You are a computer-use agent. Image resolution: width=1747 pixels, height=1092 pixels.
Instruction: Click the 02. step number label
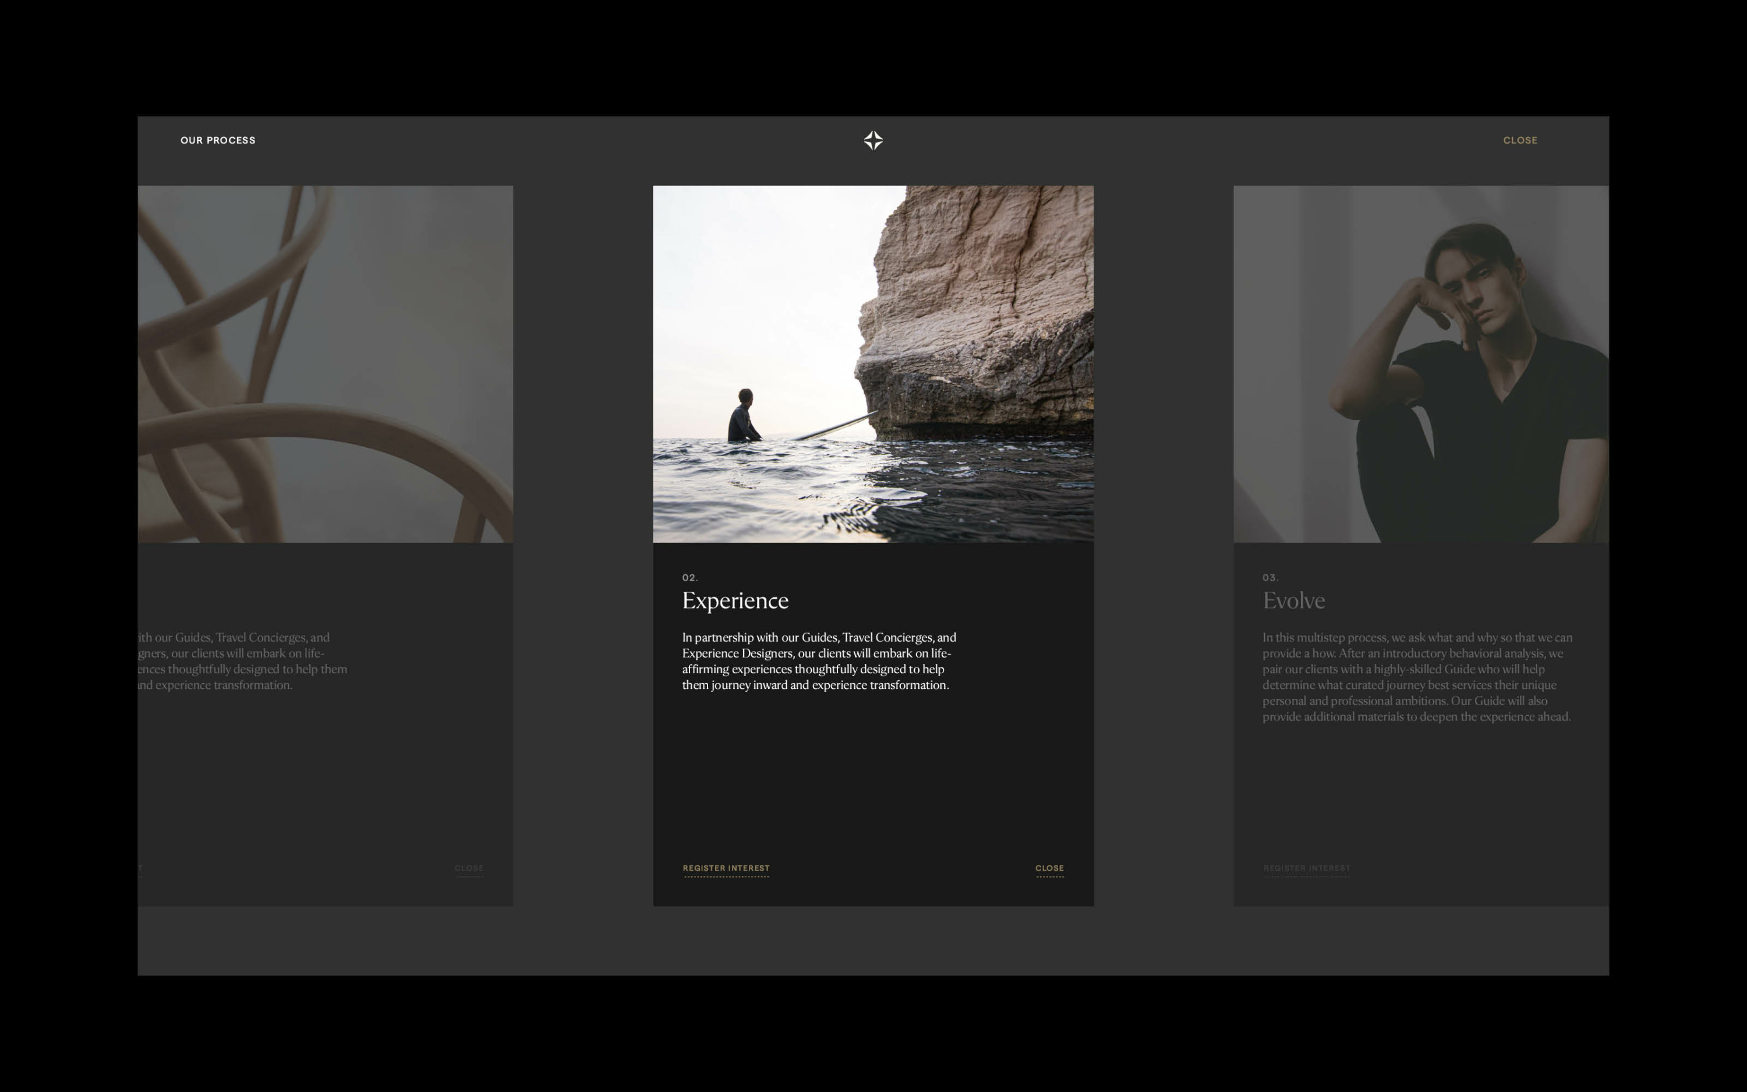click(x=689, y=578)
